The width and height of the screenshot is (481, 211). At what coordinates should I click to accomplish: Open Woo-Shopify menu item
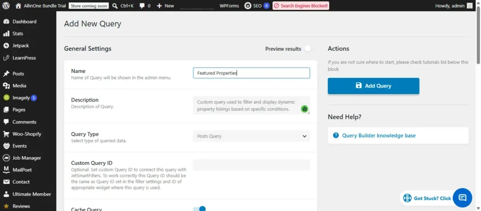[28, 134]
